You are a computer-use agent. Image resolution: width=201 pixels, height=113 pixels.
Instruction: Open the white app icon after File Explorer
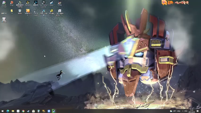coord(18,111)
